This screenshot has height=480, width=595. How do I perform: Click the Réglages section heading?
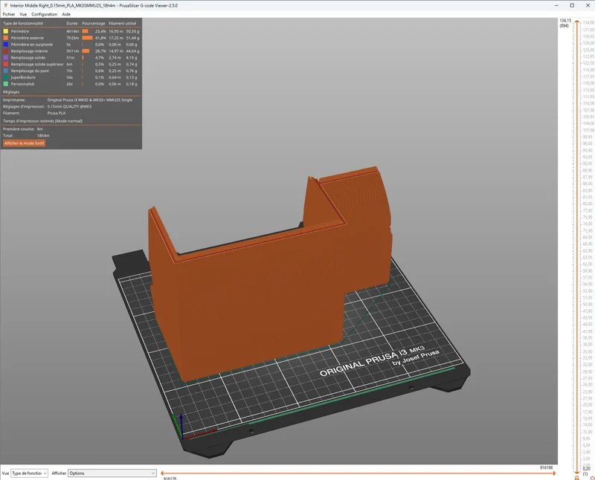pos(11,91)
